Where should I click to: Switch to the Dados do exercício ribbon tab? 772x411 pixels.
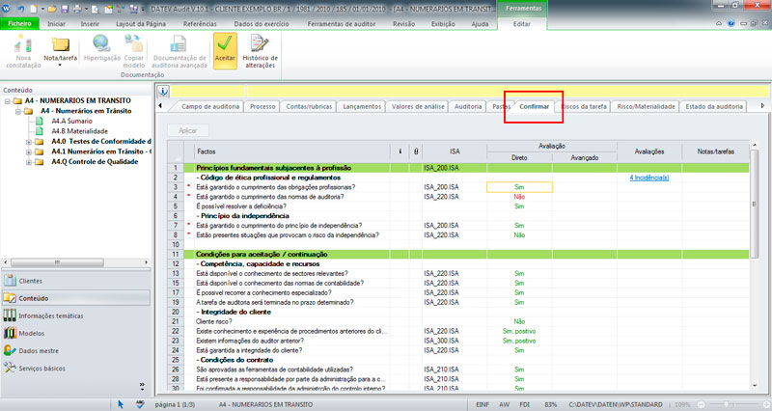click(262, 23)
